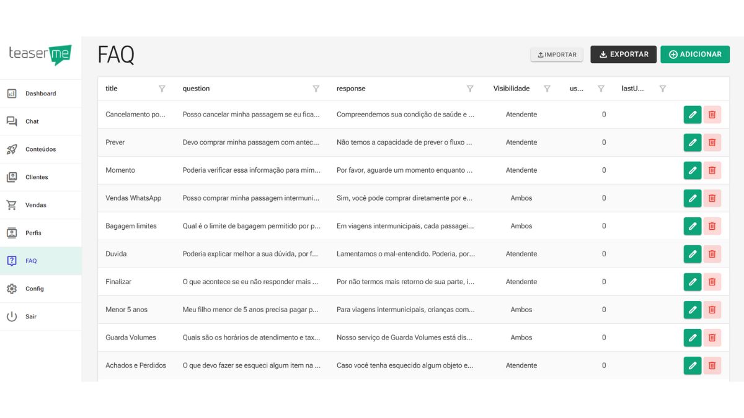Click the 'Não temos a capacidade' response cell
The height and width of the screenshot is (418, 744).
[404, 142]
